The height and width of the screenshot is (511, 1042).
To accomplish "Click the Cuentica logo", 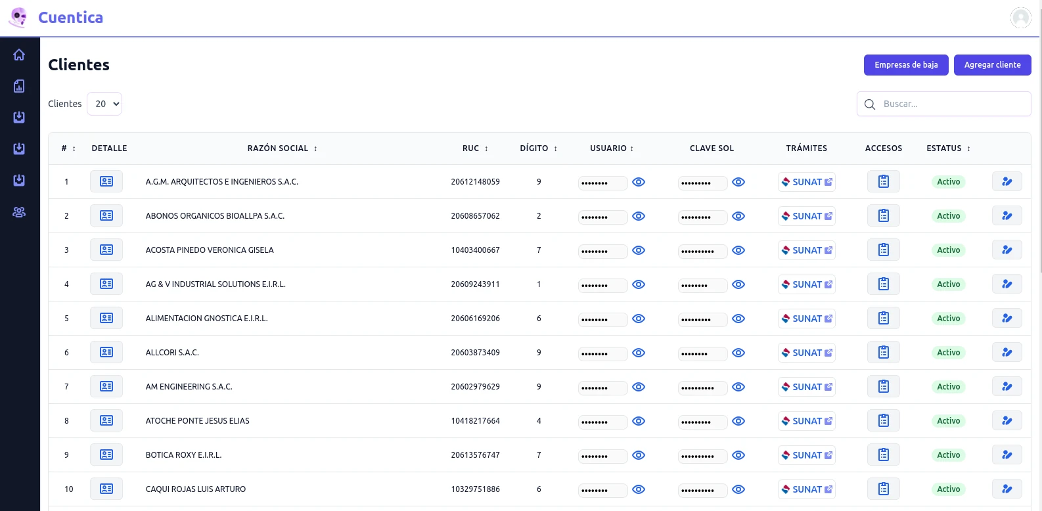I will pyautogui.click(x=56, y=18).
